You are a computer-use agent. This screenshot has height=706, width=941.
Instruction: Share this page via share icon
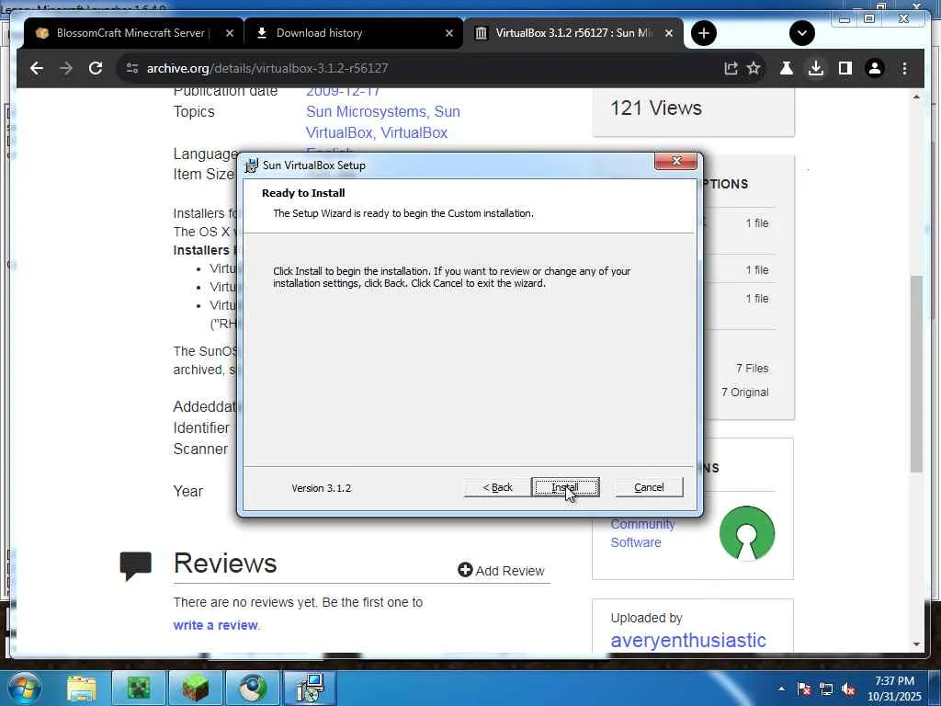pos(731,68)
